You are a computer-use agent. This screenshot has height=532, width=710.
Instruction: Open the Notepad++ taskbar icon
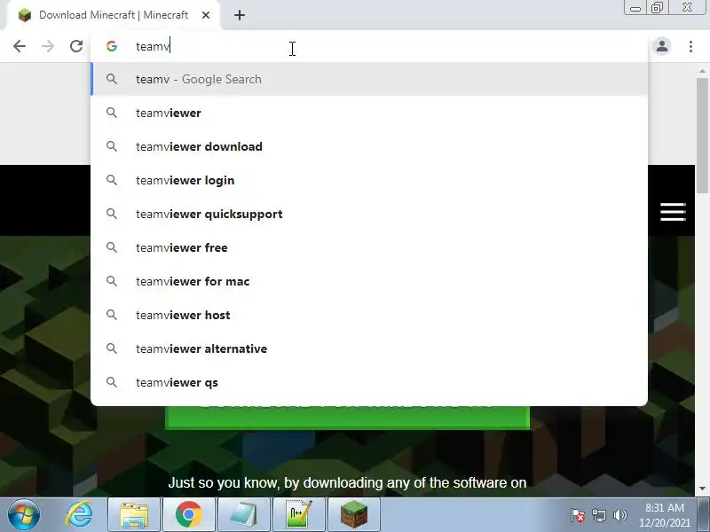click(x=299, y=515)
